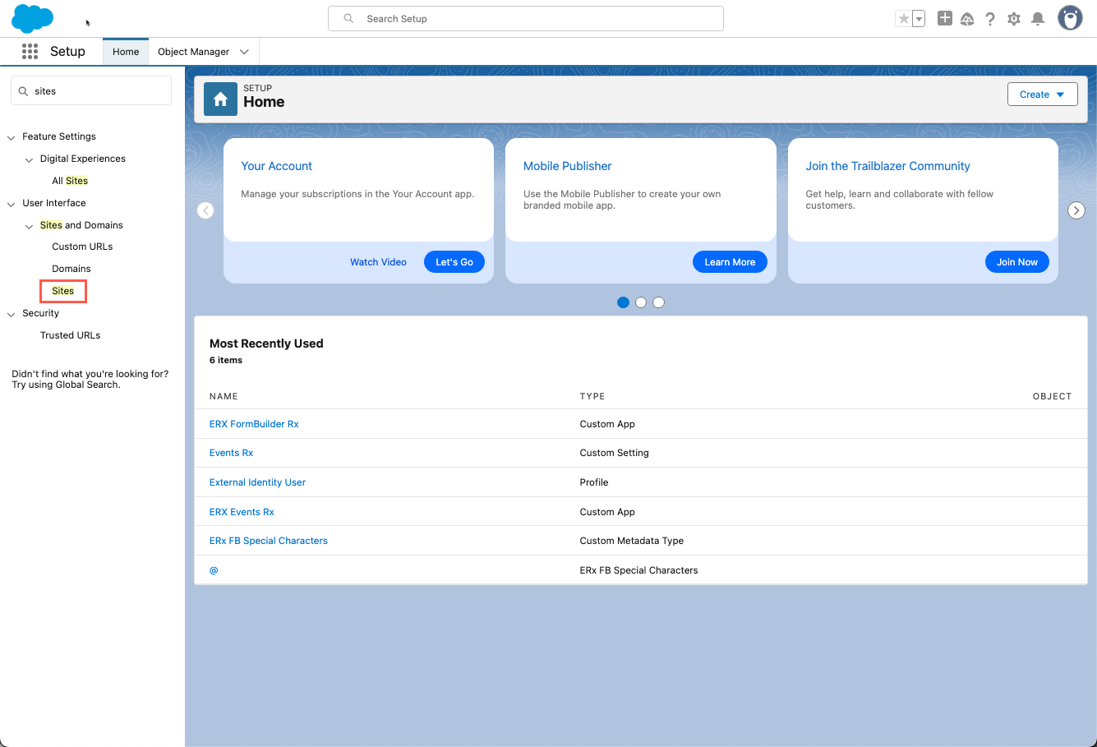This screenshot has width=1097, height=747.
Task: Collapse the Sites and Domains section
Action: 30,226
